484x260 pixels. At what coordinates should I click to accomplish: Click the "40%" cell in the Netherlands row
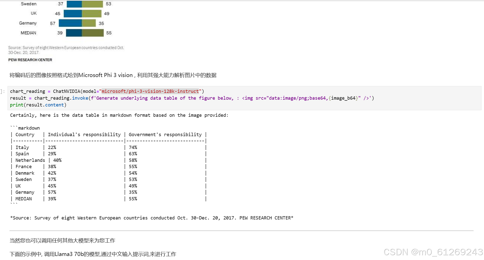[x=57, y=160]
